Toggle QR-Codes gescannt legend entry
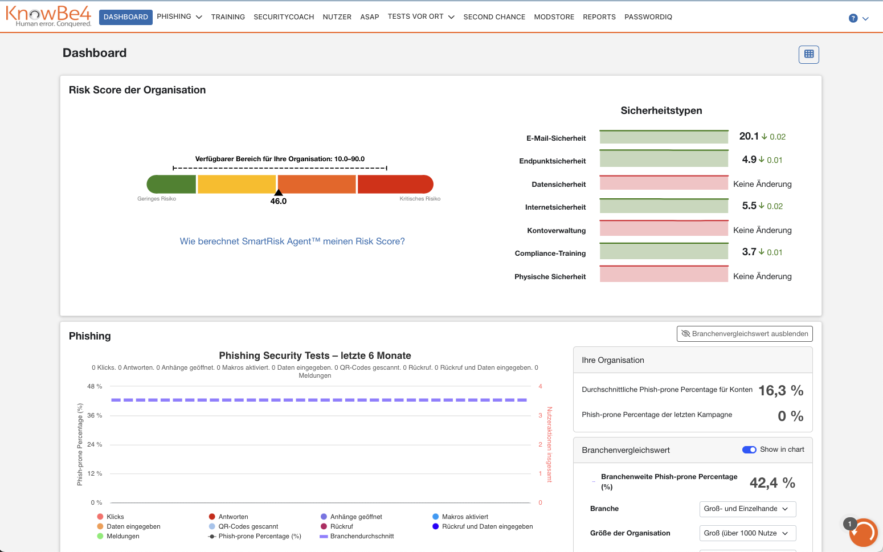 243,526
